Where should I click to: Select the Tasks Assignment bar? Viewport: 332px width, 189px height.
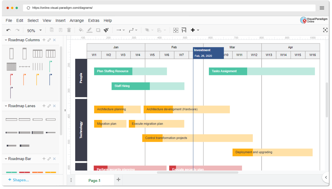(x=262, y=71)
